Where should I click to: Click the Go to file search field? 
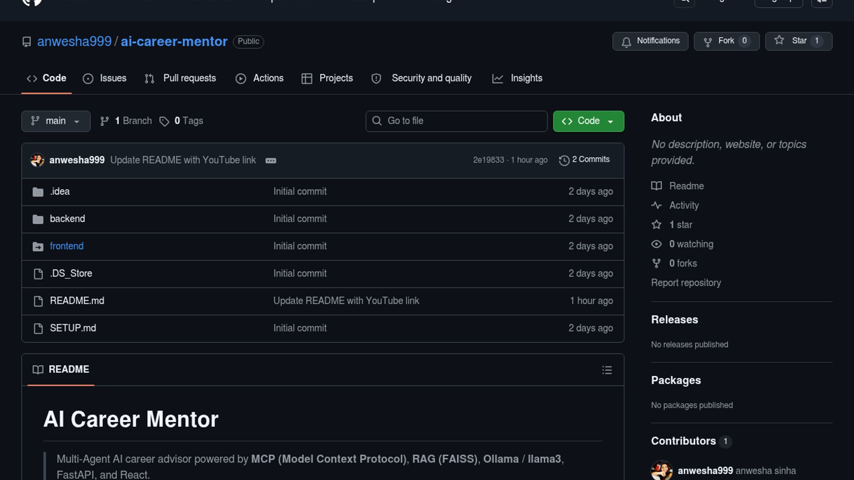click(456, 121)
